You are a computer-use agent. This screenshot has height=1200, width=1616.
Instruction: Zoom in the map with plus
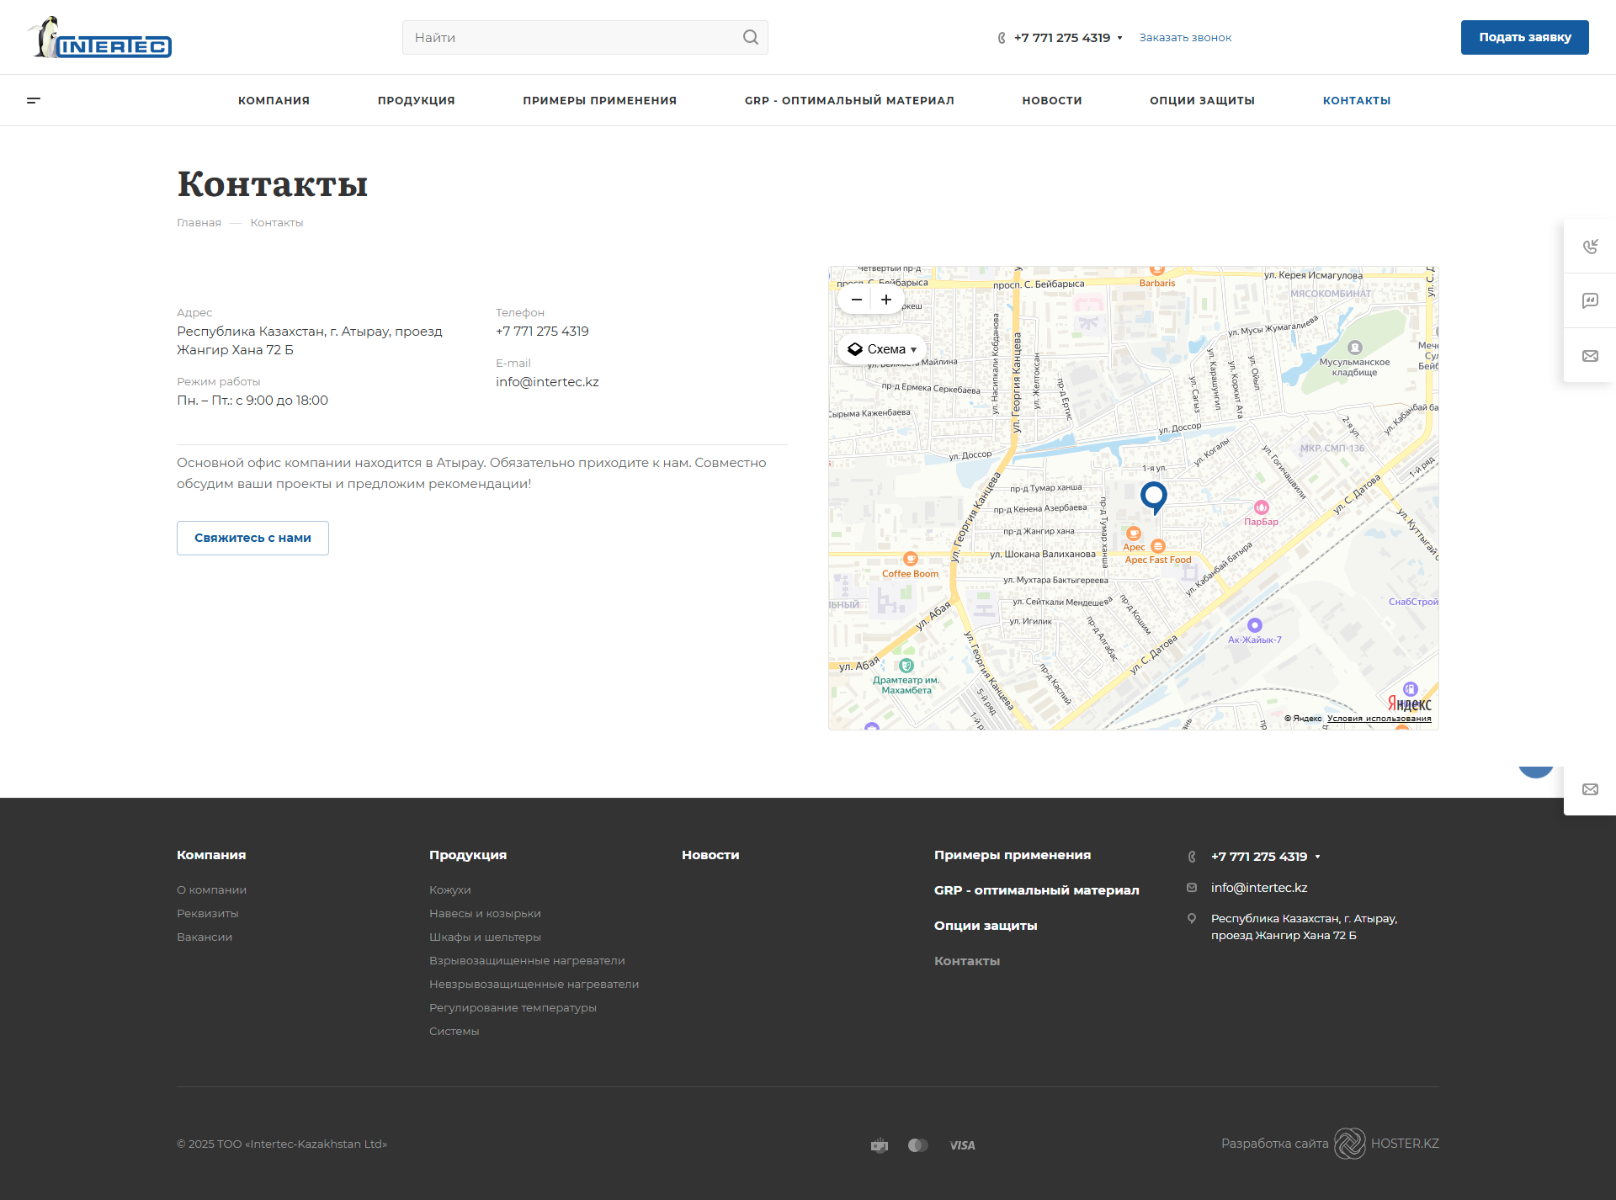pyautogui.click(x=886, y=300)
